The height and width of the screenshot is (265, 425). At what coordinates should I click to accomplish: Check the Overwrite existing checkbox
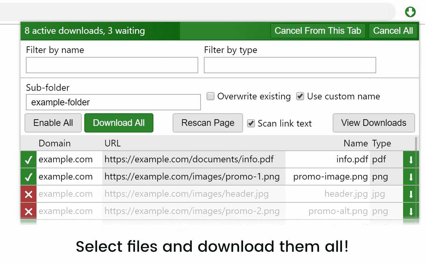tap(211, 96)
